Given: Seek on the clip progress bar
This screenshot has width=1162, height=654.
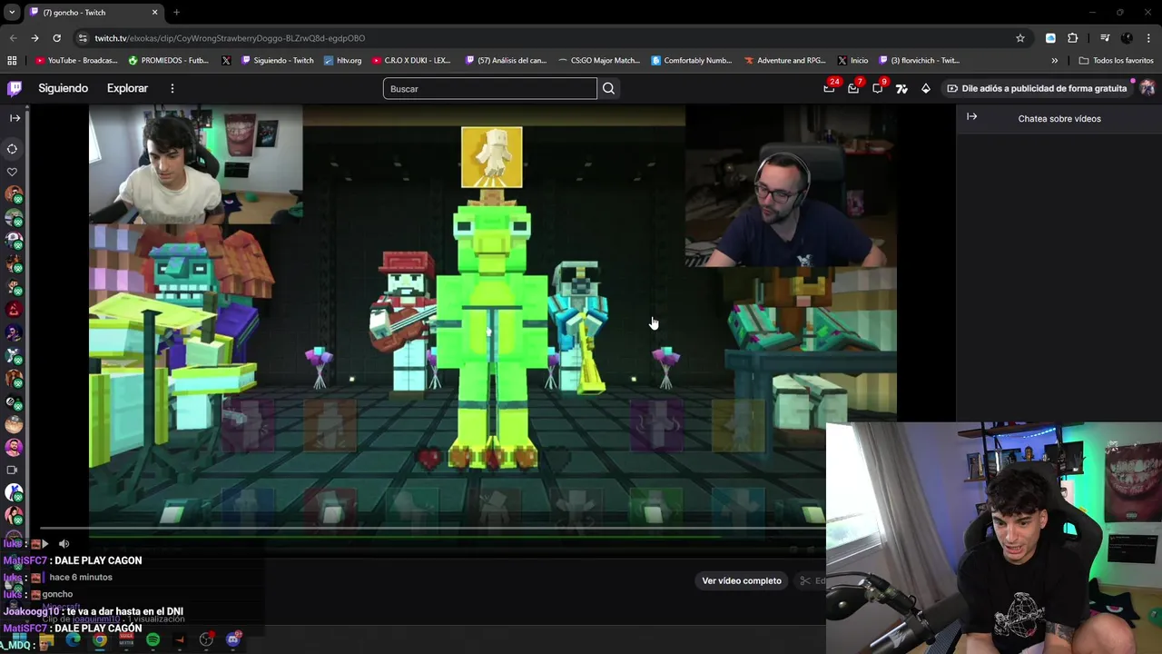Looking at the screenshot, I should [431, 529].
